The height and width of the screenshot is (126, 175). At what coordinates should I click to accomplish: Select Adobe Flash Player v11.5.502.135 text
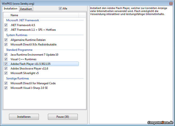tap(31, 64)
